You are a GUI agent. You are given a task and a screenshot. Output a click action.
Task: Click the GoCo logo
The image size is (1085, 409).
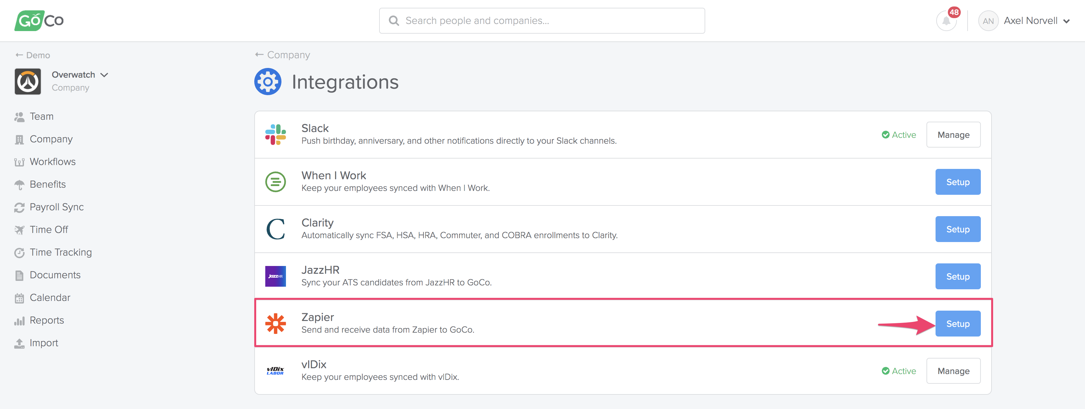[39, 20]
